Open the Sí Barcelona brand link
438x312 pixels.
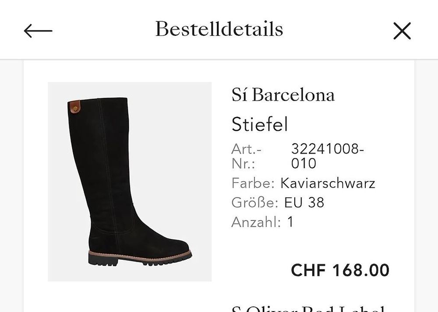coord(283,95)
